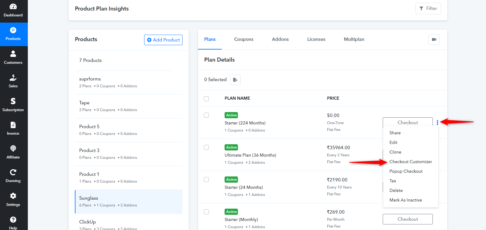Click the $0.00 price value
The height and width of the screenshot is (230, 486).
click(333, 115)
